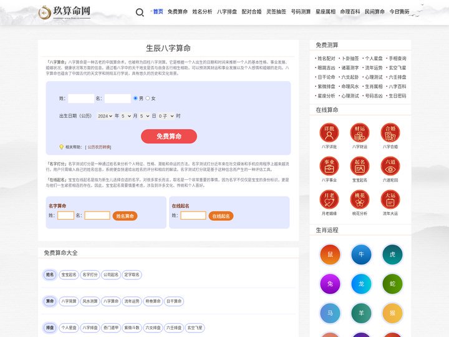
Task: Select the 羊 zodiac circle
Action: (x=361, y=313)
